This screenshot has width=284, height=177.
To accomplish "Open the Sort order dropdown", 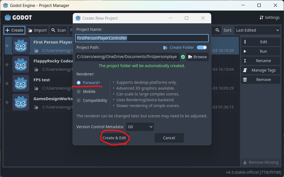I will coord(257,30).
